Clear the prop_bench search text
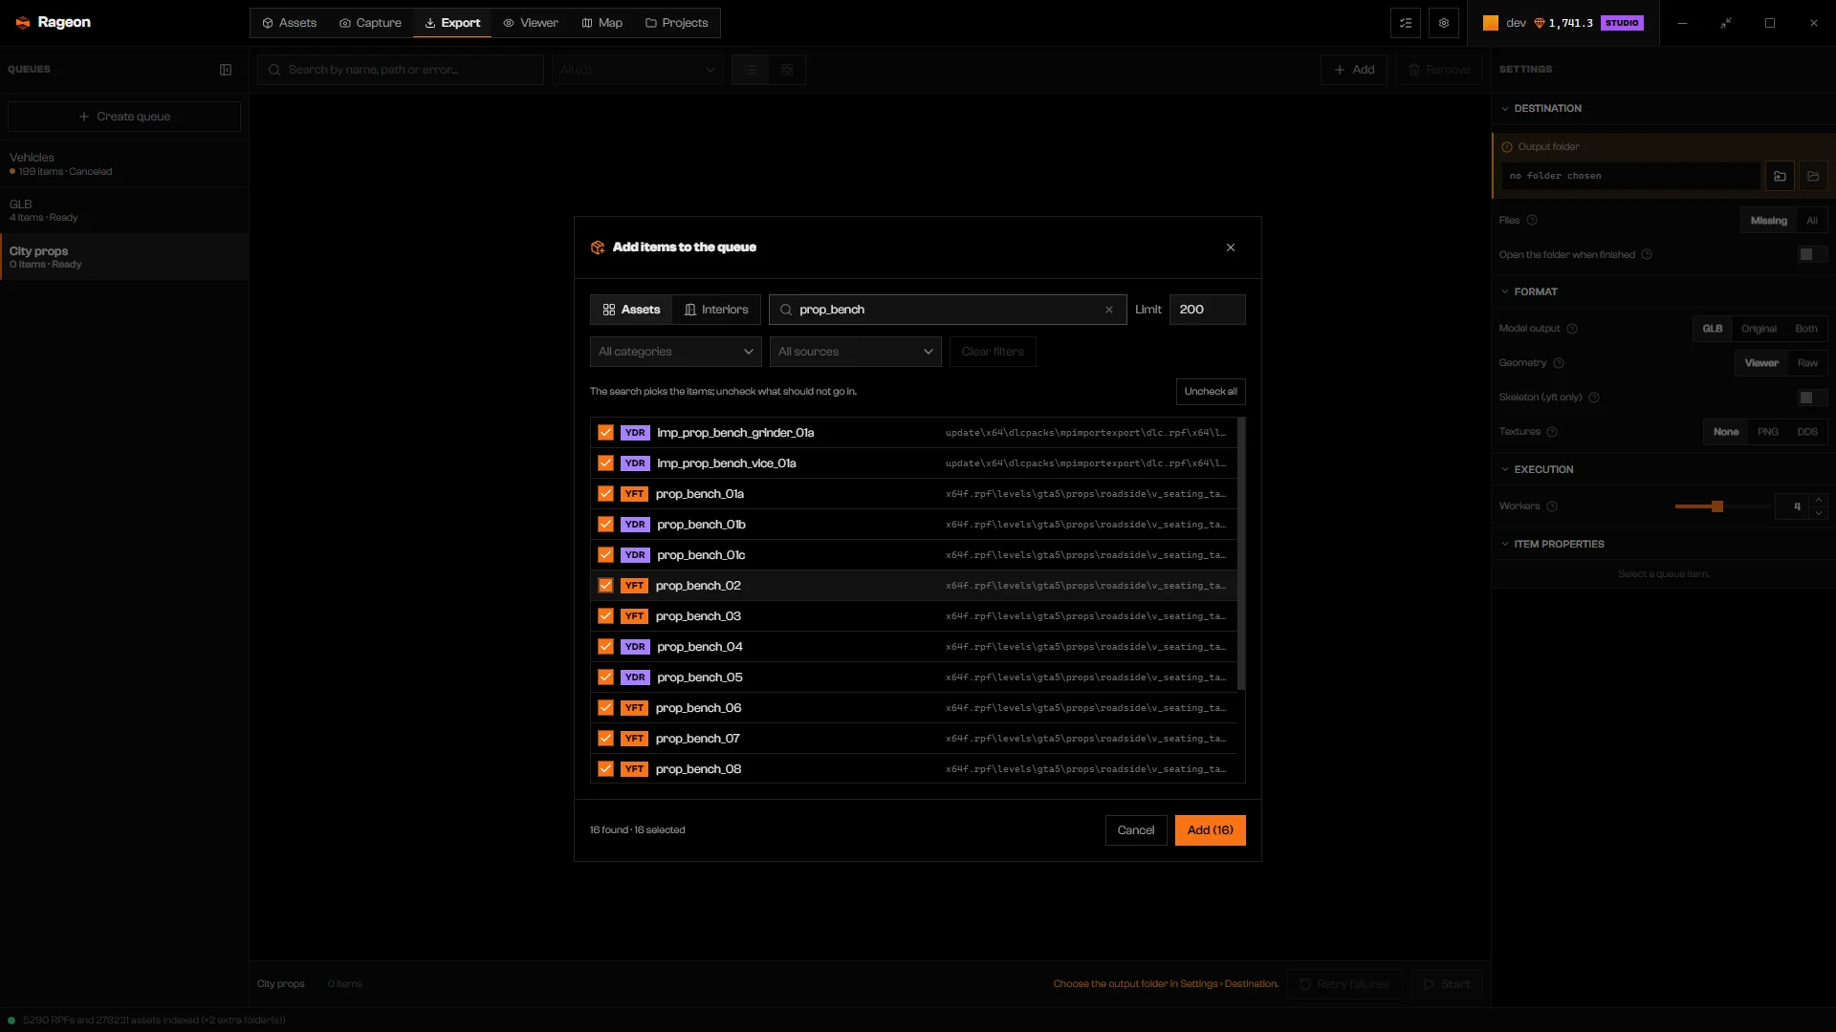This screenshot has height=1032, width=1836. [x=1109, y=310]
